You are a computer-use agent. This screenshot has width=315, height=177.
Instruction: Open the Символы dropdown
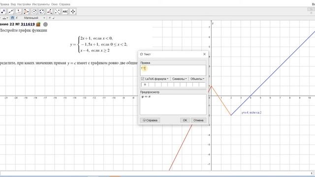click(179, 79)
